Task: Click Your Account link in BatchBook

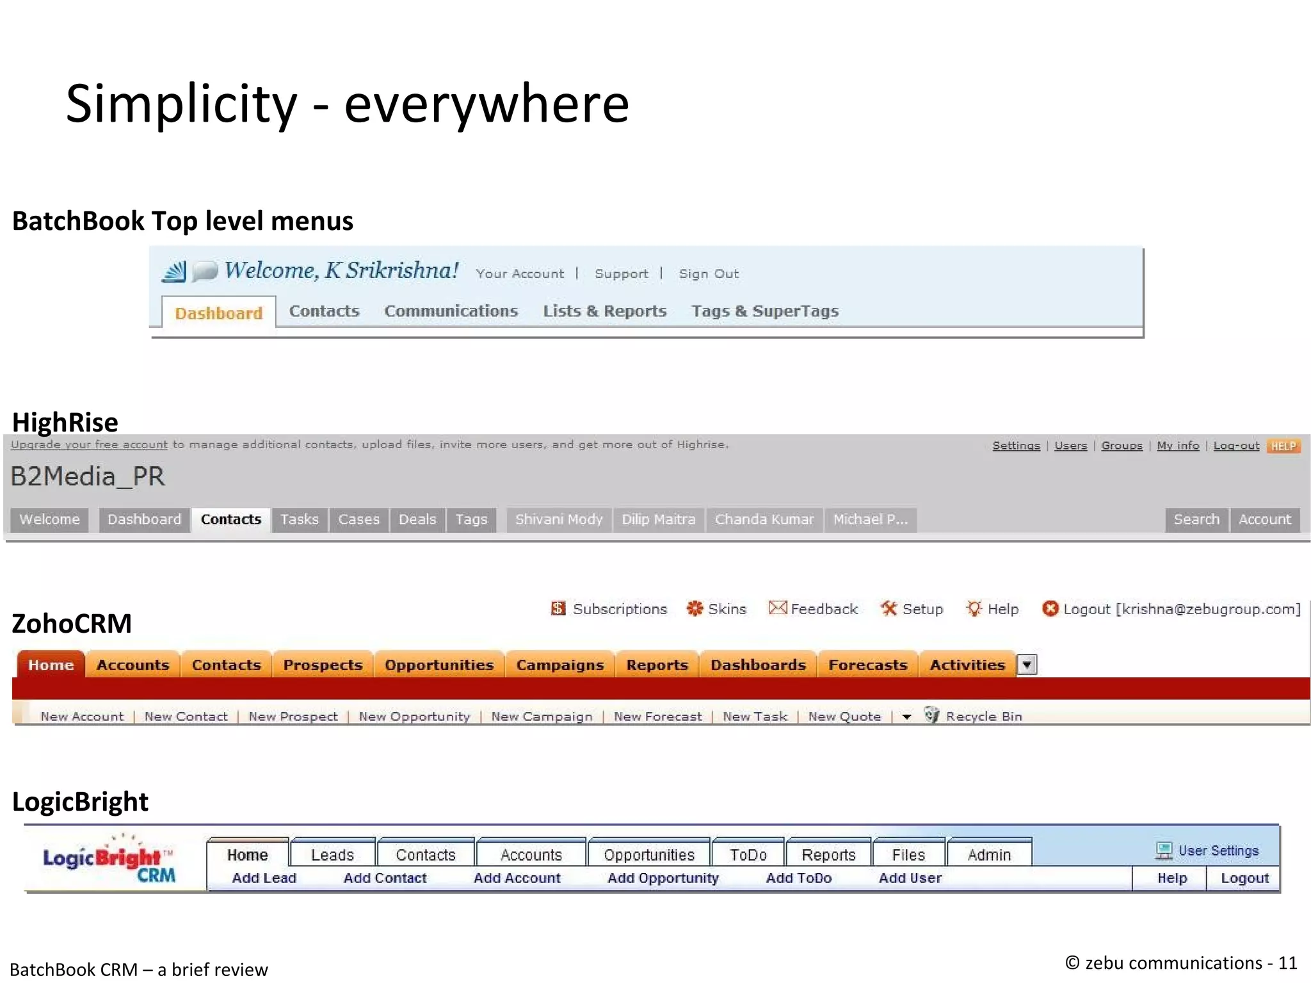Action: pyautogui.click(x=520, y=273)
